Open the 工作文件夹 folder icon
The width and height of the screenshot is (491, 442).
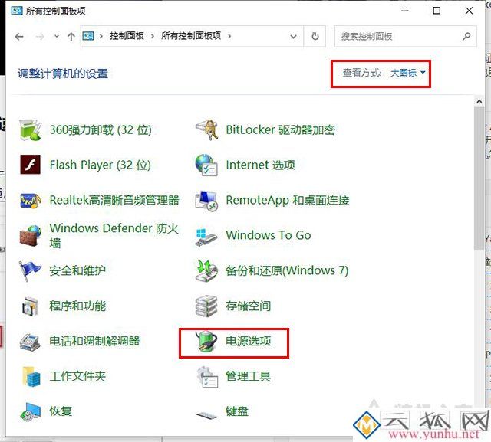tap(31, 376)
